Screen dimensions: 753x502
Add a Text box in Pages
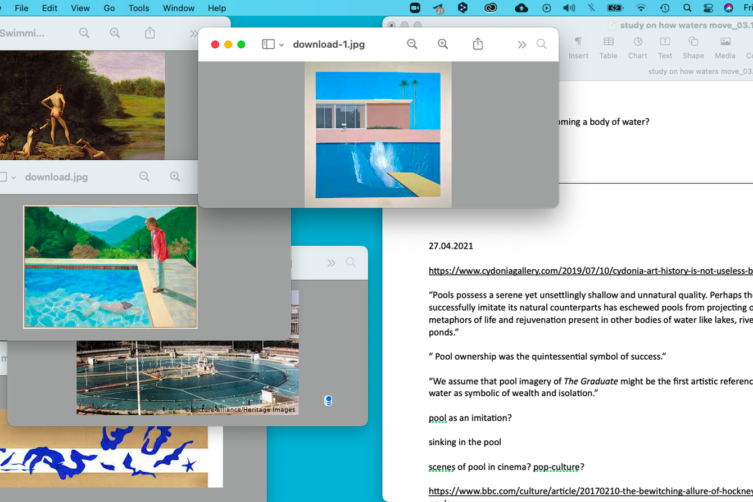point(665,48)
